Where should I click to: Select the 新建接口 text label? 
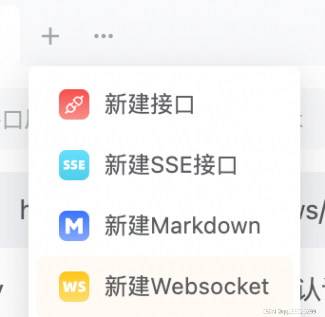point(149,104)
